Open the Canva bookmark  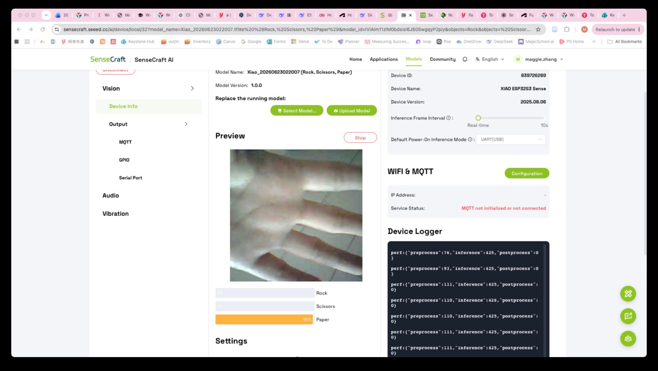(x=226, y=41)
